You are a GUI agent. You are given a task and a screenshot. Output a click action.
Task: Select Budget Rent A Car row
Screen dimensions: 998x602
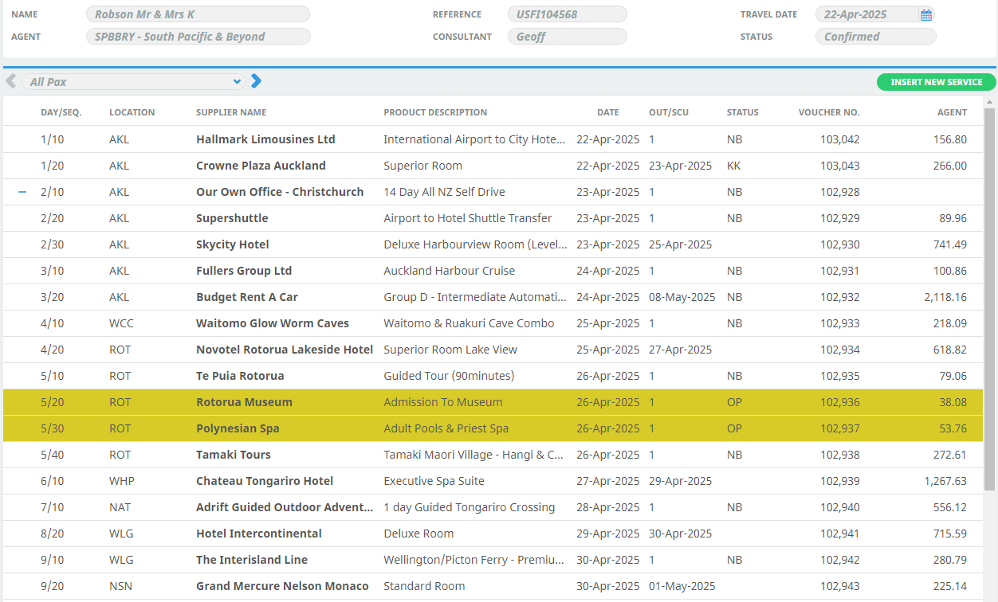(x=493, y=297)
